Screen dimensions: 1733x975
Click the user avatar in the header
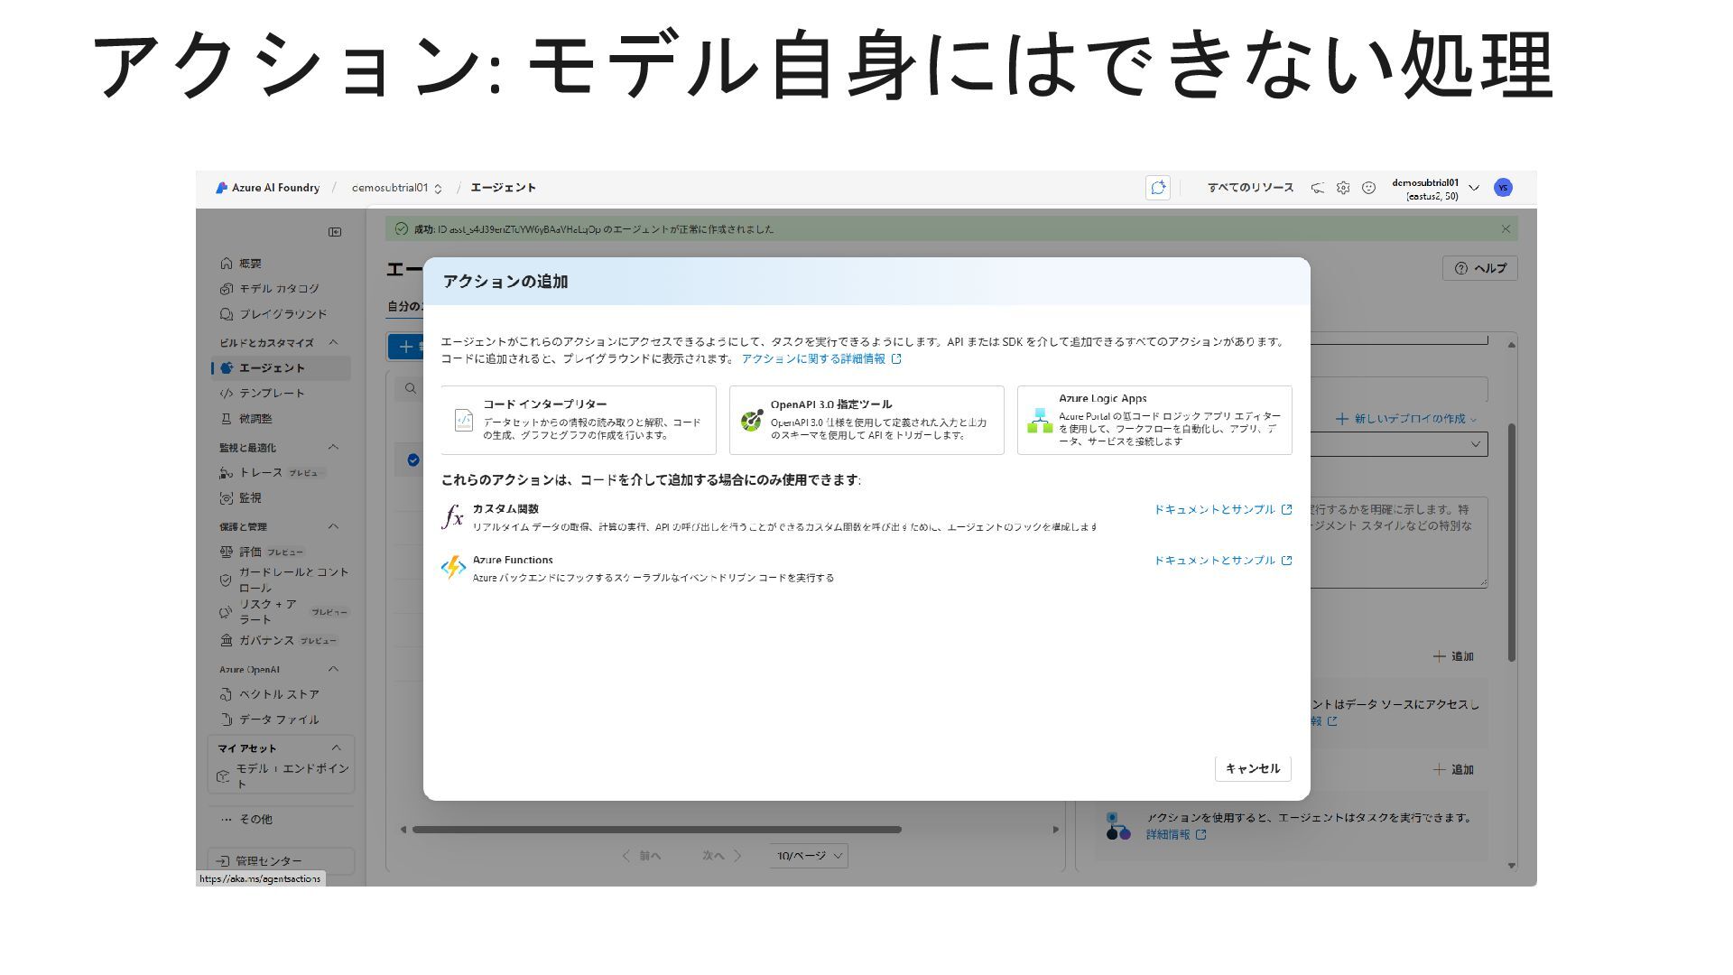[x=1503, y=188]
